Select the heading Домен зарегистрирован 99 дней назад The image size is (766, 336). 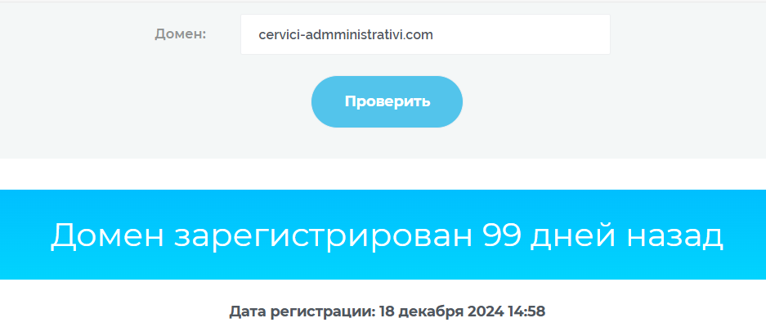(387, 235)
